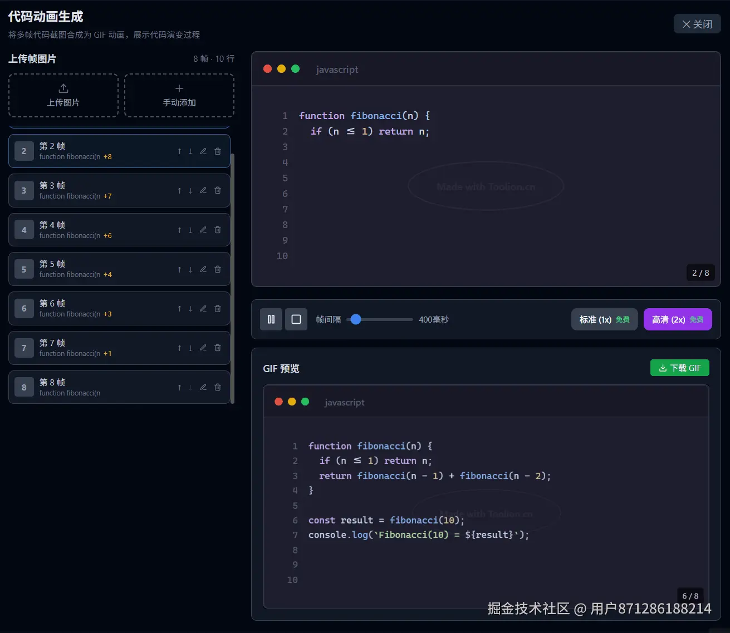
Task: Move frame 7 down with its arrow
Action: (x=190, y=348)
